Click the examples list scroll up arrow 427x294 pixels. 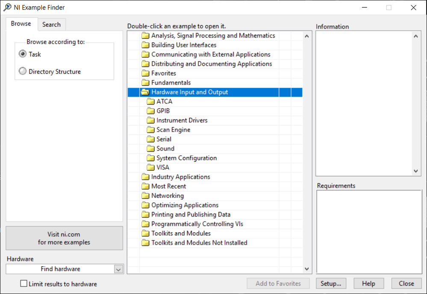[307, 36]
